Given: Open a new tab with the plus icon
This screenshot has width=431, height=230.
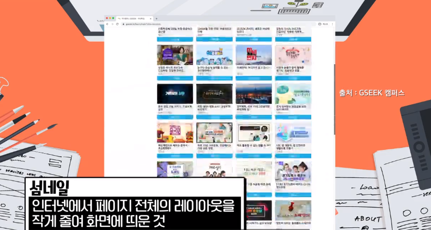Looking at the screenshot, I should tap(156, 18).
